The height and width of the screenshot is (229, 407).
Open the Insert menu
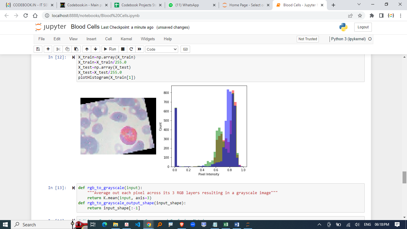coord(91,39)
